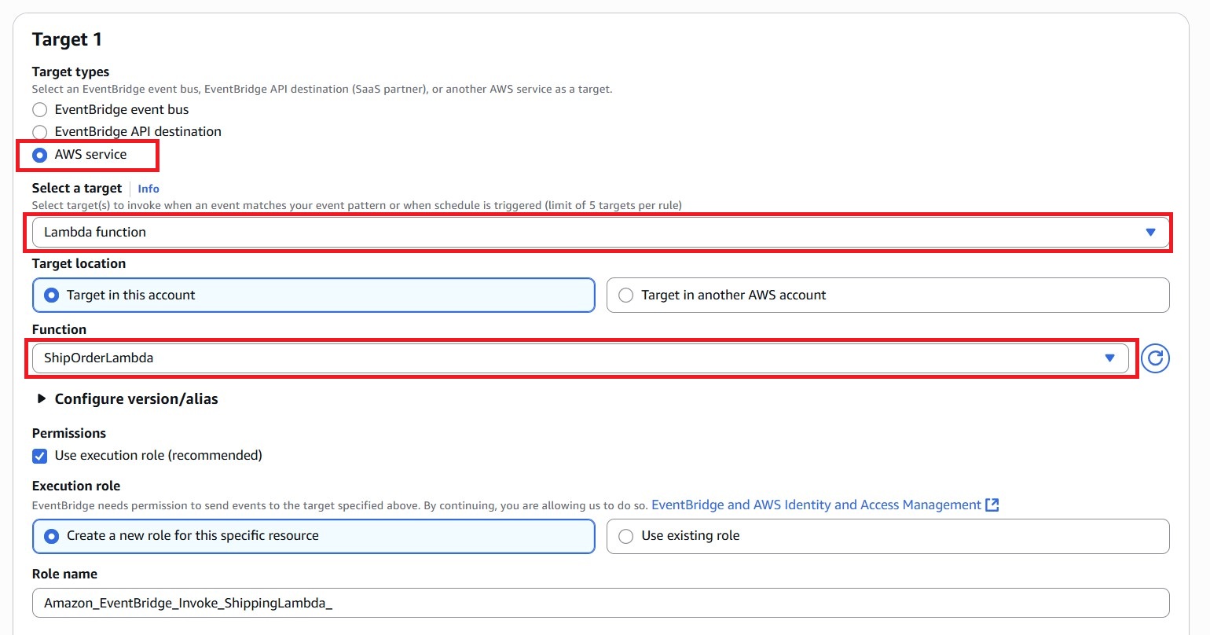Click the Function dropdown arrow
1210x635 pixels.
[x=1109, y=358]
